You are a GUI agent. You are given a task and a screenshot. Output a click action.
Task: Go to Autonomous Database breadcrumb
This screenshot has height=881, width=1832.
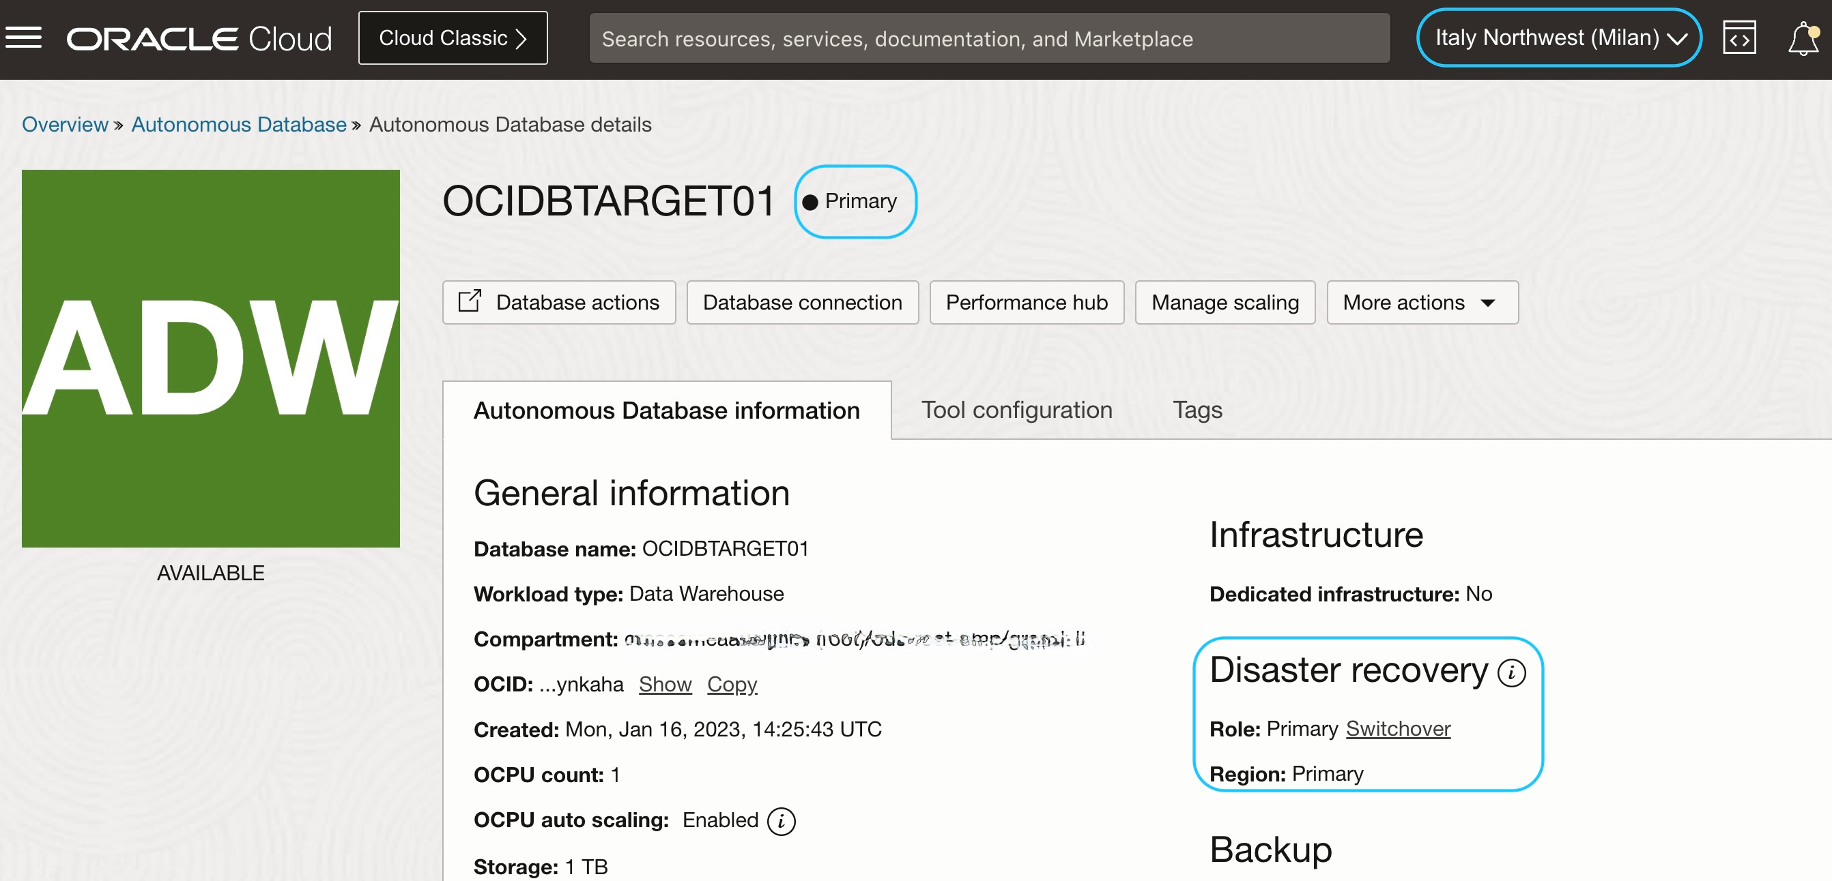(x=239, y=124)
